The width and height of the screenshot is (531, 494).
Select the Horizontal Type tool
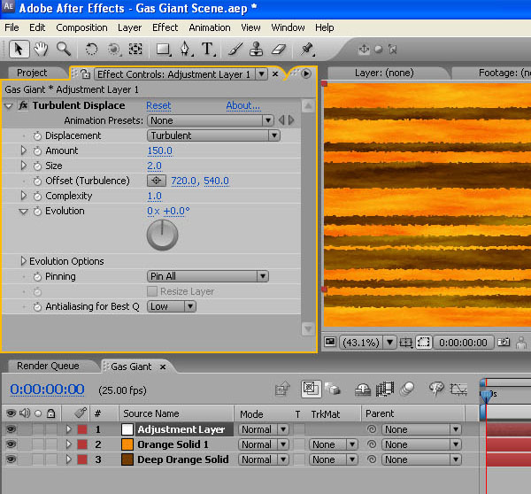[x=207, y=49]
